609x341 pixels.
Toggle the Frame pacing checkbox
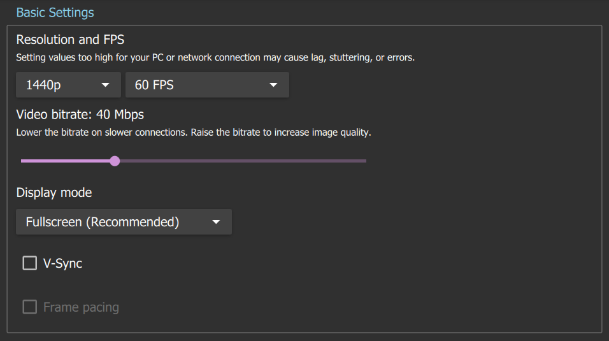click(30, 307)
